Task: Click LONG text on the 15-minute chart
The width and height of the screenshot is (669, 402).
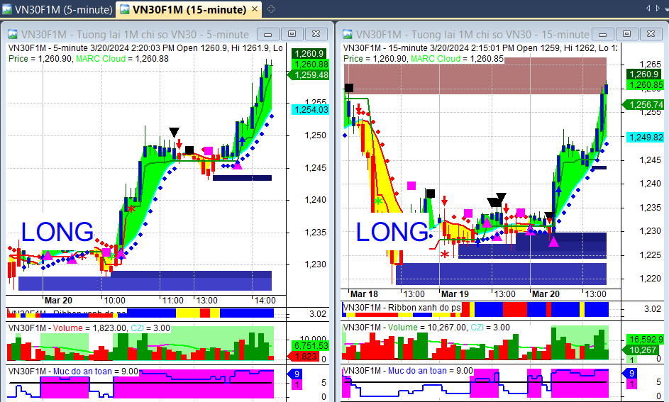Action: [x=392, y=233]
